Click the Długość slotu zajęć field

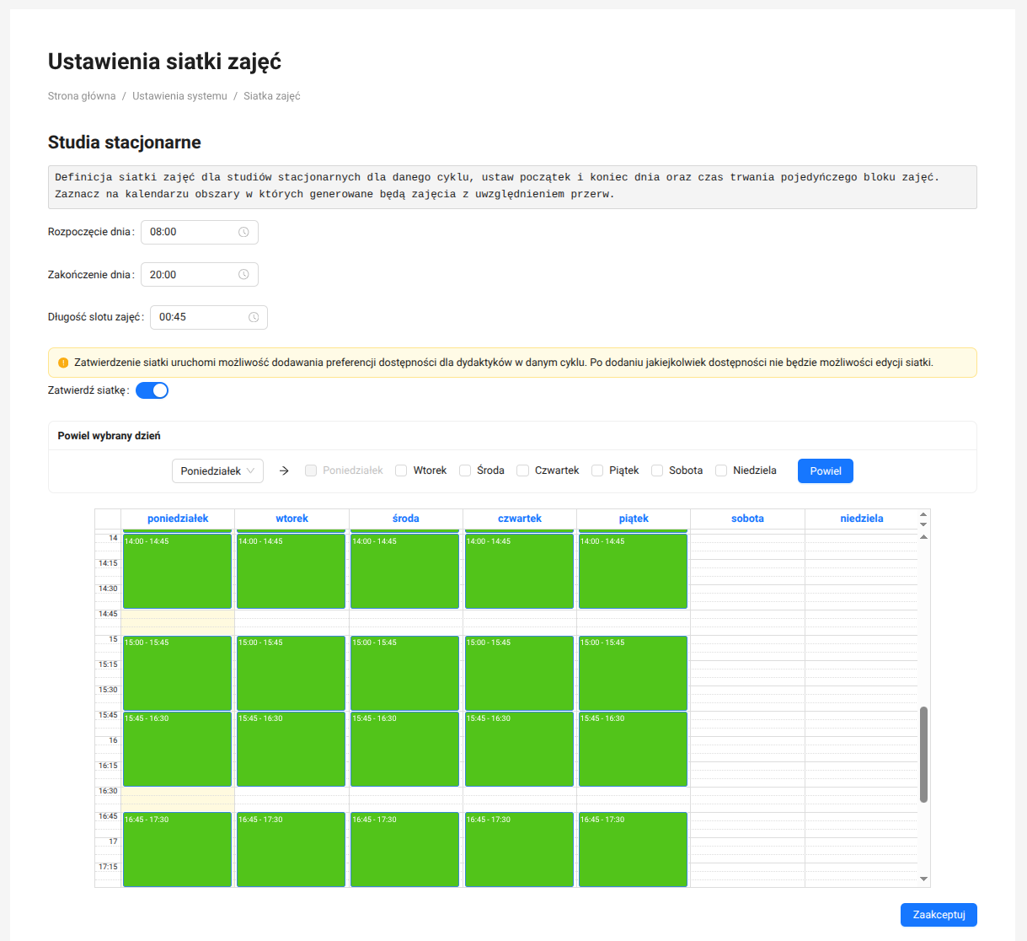pyautogui.click(x=209, y=317)
